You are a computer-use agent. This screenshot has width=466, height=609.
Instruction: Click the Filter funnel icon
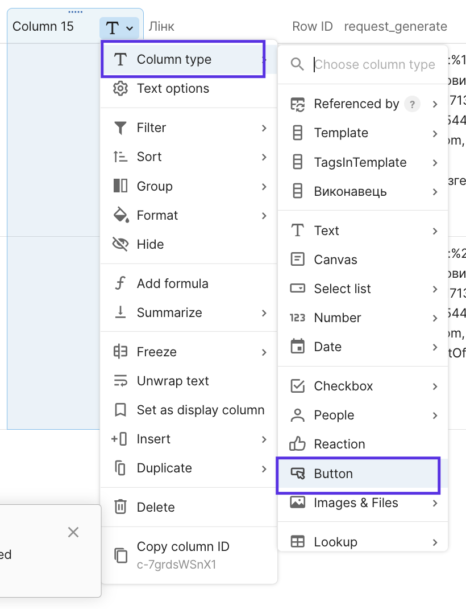click(x=120, y=128)
